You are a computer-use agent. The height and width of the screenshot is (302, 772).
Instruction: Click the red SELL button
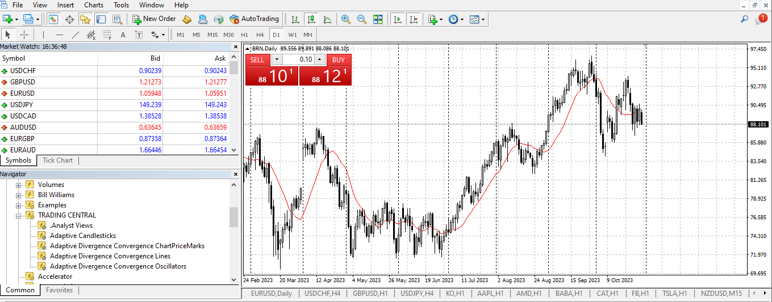click(257, 60)
